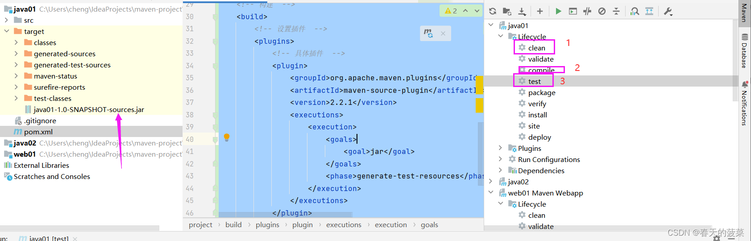Screen dimensions: 751x241
Task: Click the executions breadcrumb
Action: [x=344, y=224]
